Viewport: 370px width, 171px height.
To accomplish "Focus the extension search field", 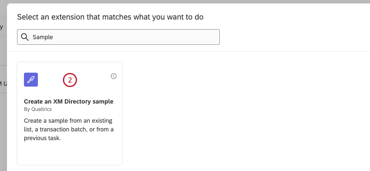I will 118,37.
